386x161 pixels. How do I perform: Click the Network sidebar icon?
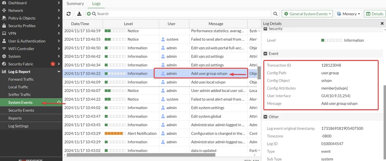(4, 11)
